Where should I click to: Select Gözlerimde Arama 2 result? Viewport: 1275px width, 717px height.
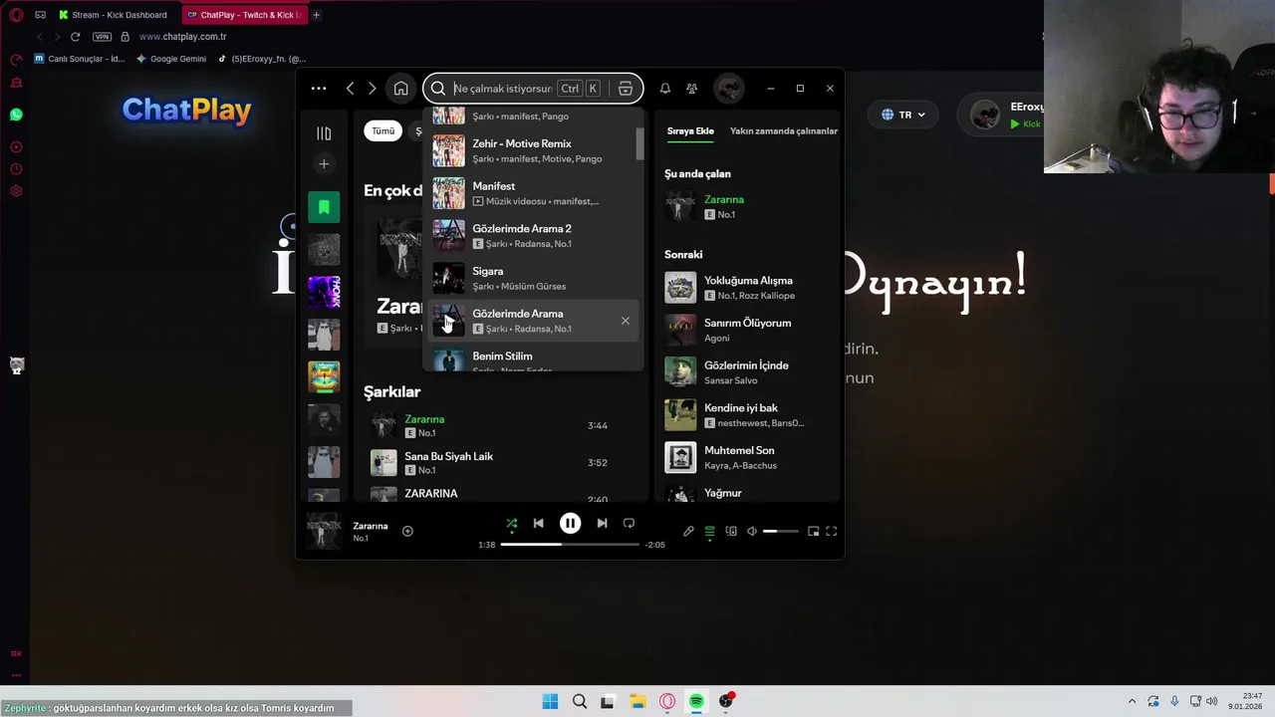(534, 236)
